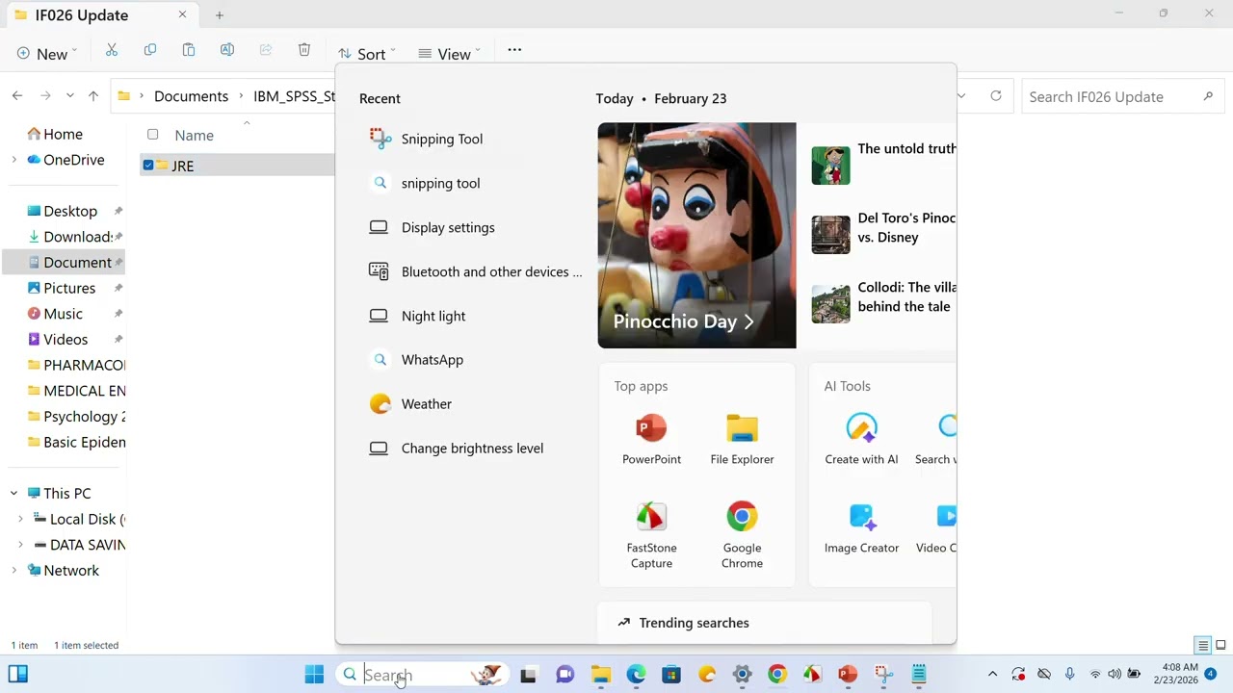
Task: Click the Search IF026 Update field
Action: click(1121, 96)
